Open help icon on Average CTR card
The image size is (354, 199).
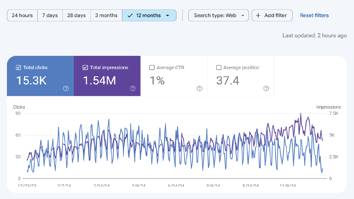[199, 88]
